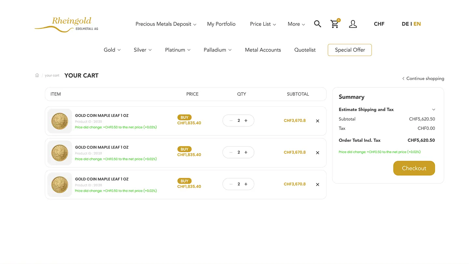Expand the Precious Metals Deposit menu
The image size is (469, 264).
tap(166, 24)
